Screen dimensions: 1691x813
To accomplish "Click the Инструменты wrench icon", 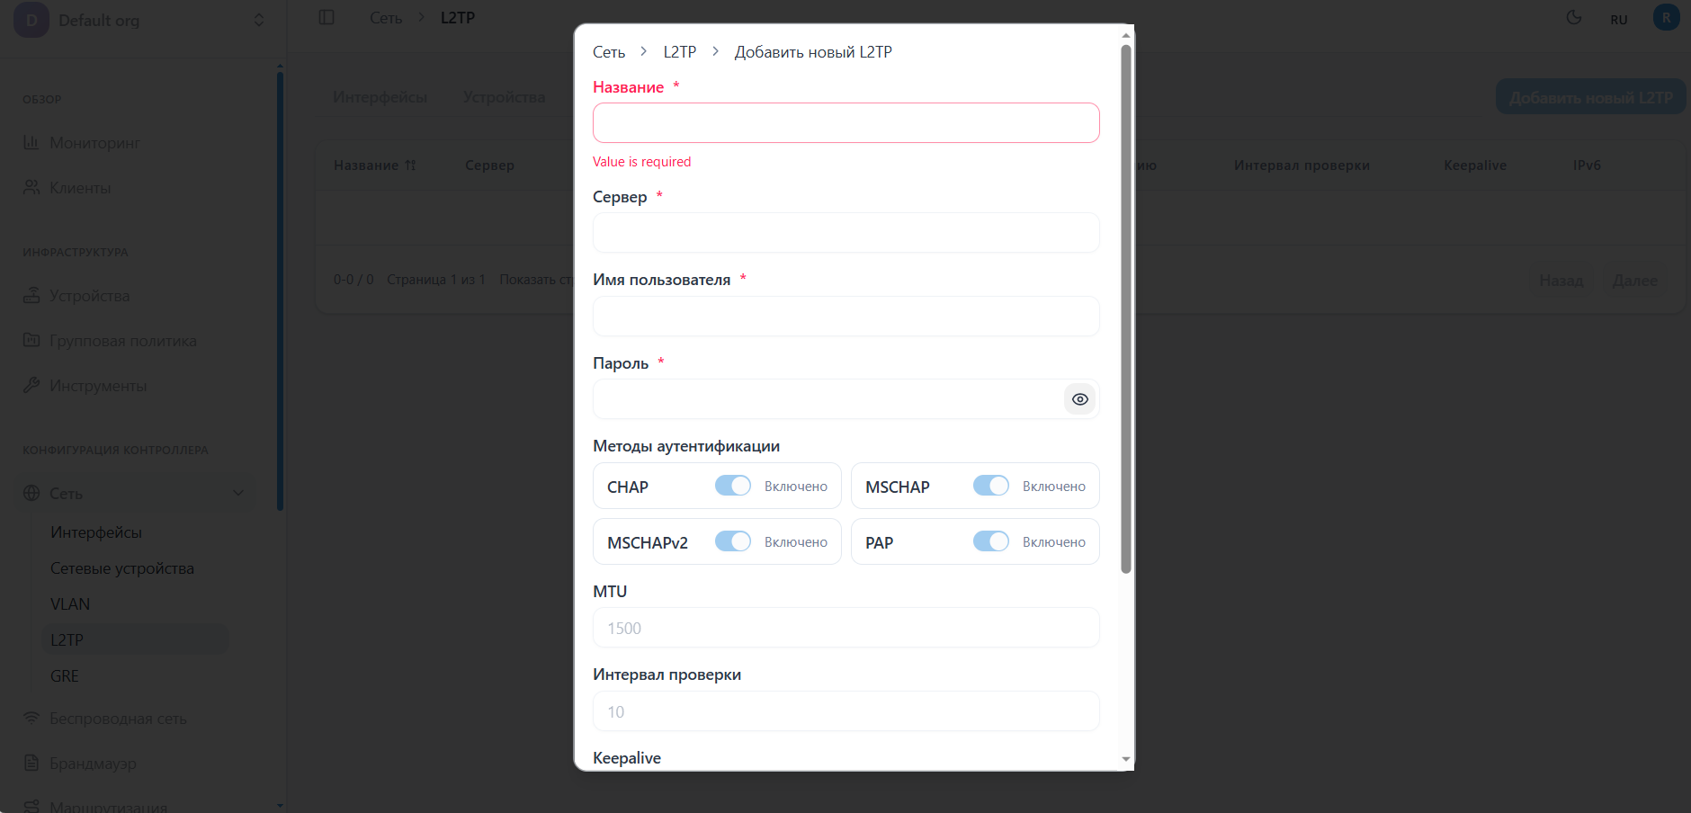I will pyautogui.click(x=31, y=385).
